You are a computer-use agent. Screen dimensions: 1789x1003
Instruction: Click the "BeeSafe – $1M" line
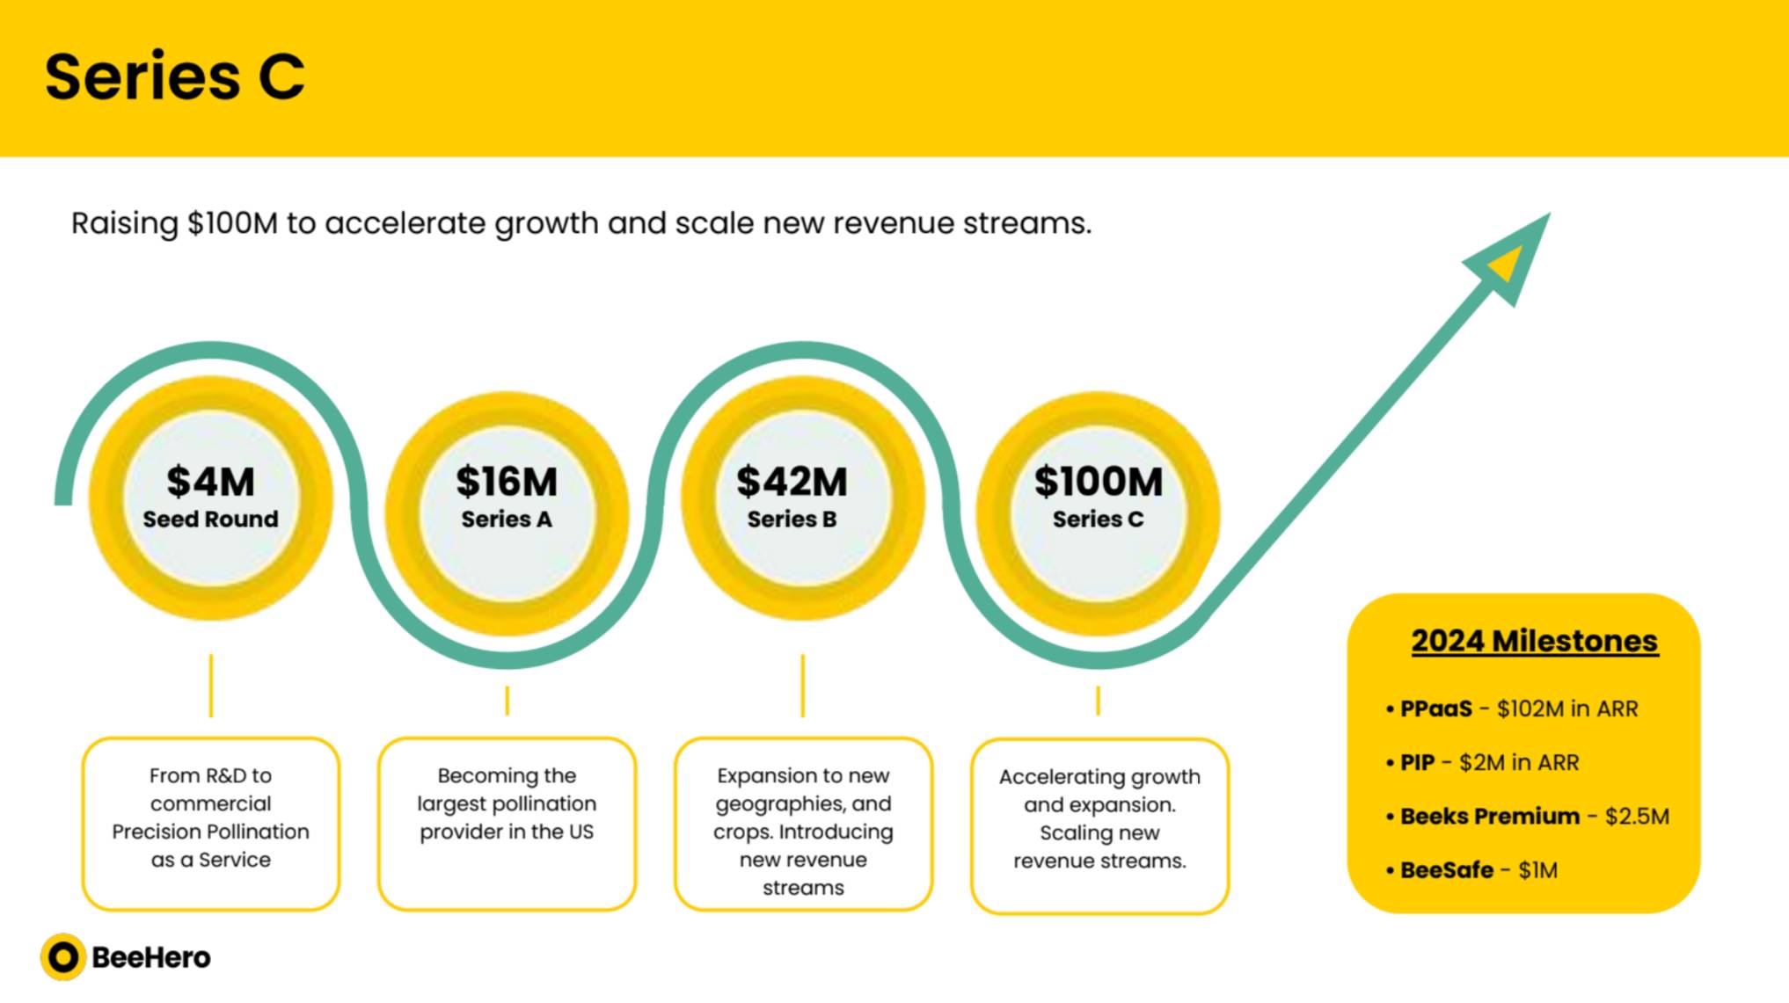[x=1471, y=870]
